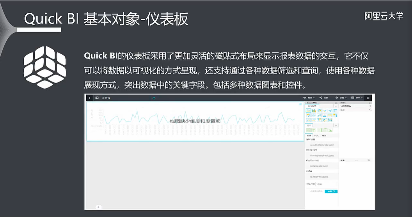The image size is (412, 217).
Task: Select the text box control icon
Action: coord(314,130)
